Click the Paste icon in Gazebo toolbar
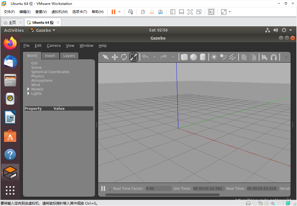 click(253, 57)
